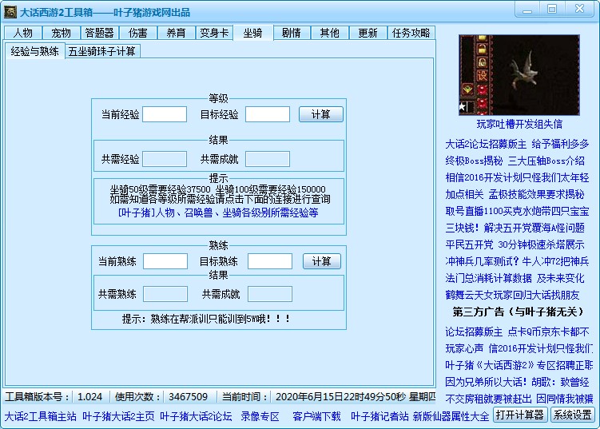Open 叶子猪 人物、召唤兽、坐骑各级别所需经验 link
Screen dimensions: 600x429
click(218, 213)
